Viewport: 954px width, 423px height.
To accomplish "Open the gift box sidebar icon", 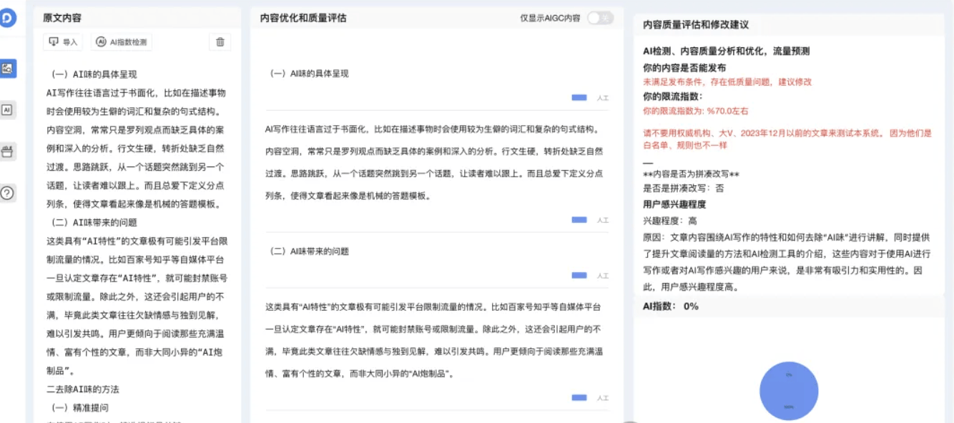I will pos(8,151).
